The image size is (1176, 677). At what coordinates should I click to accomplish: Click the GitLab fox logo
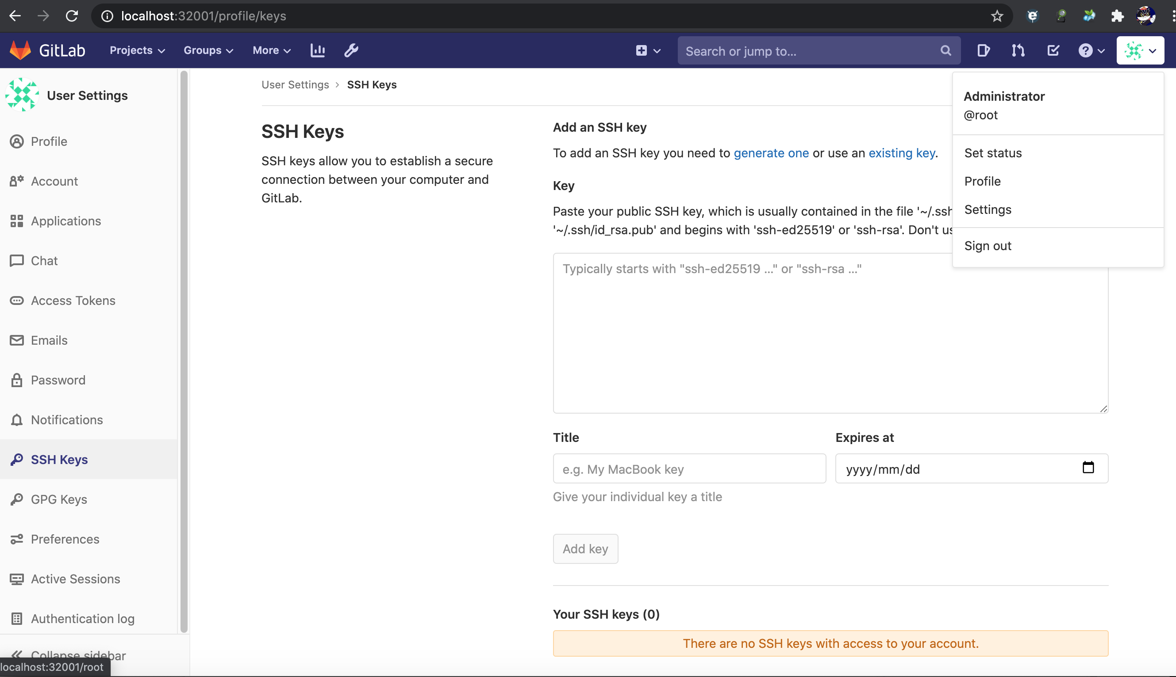[20, 50]
